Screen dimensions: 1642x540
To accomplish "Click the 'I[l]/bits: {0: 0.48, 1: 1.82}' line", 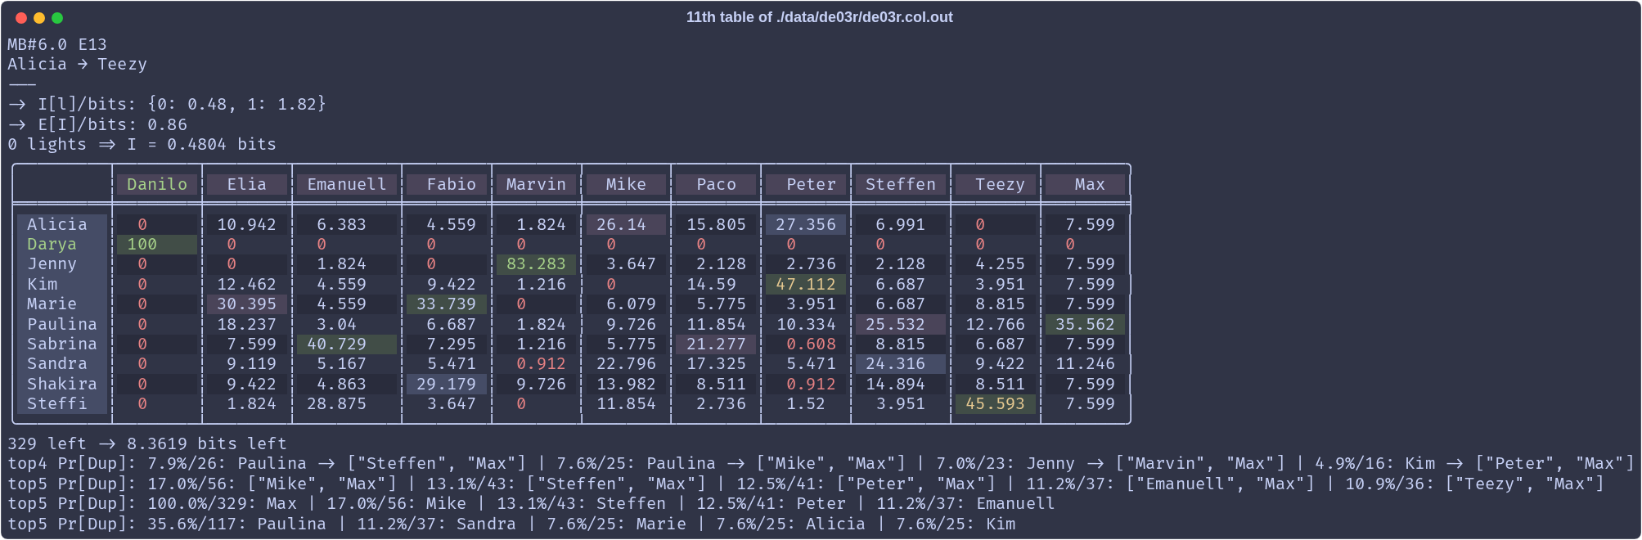I will tap(167, 104).
